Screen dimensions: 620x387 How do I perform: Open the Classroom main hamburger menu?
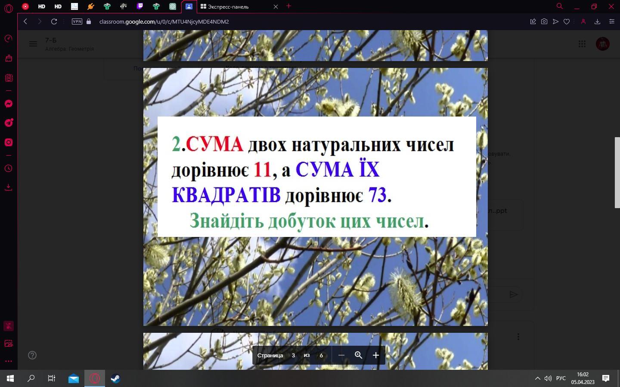[x=33, y=44]
